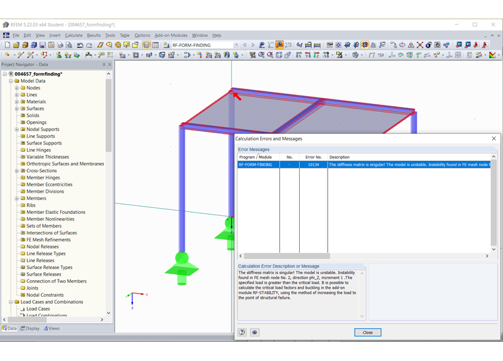Redo the last undone action
The image size is (503, 361).
89,45
